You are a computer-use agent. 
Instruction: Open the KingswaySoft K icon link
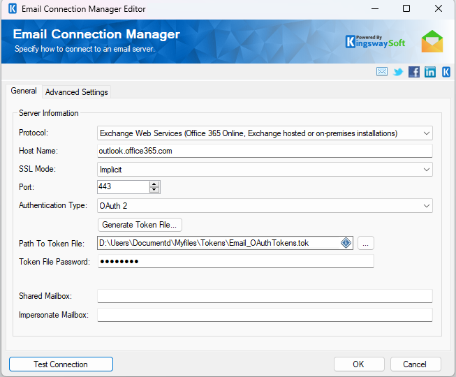pyautogui.click(x=446, y=72)
